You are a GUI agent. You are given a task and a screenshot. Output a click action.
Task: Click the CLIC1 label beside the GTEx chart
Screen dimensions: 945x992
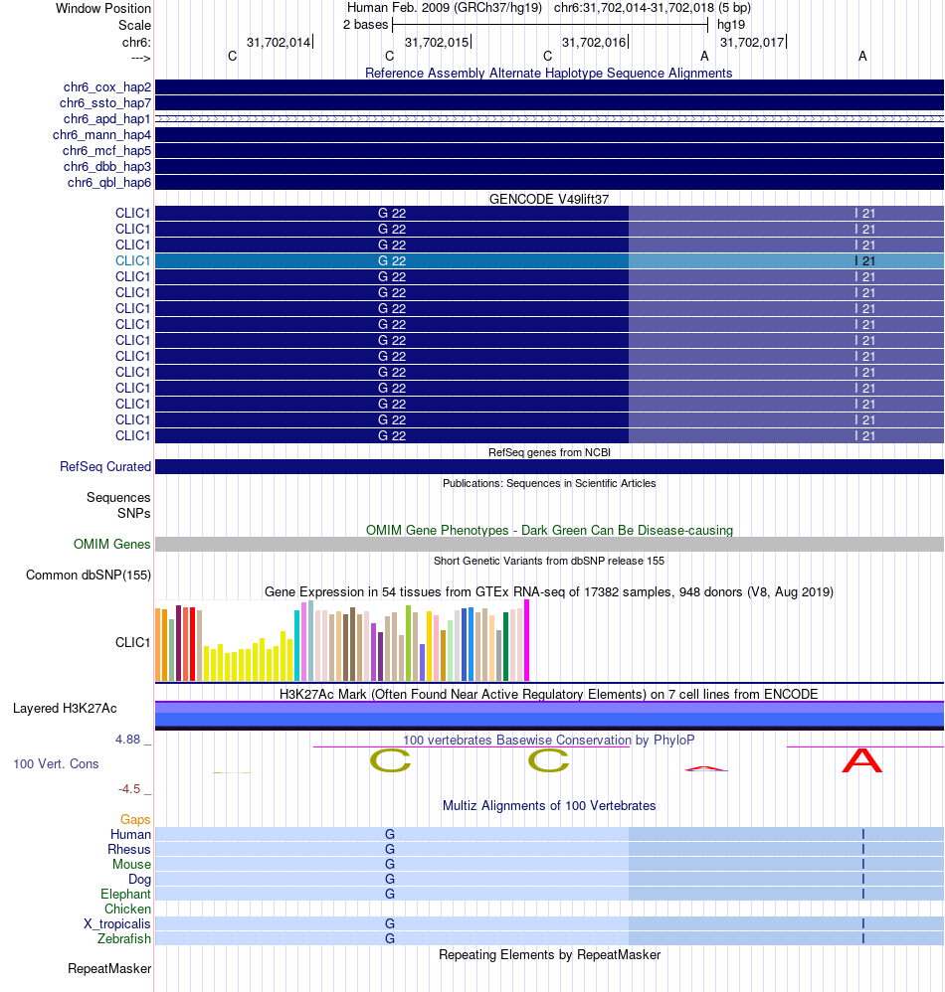click(133, 642)
